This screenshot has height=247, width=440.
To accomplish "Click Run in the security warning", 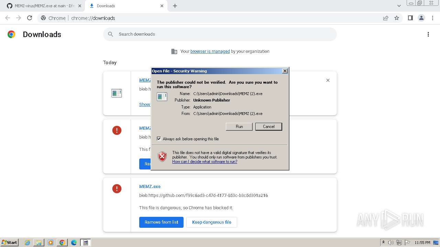I will pos(239,127).
